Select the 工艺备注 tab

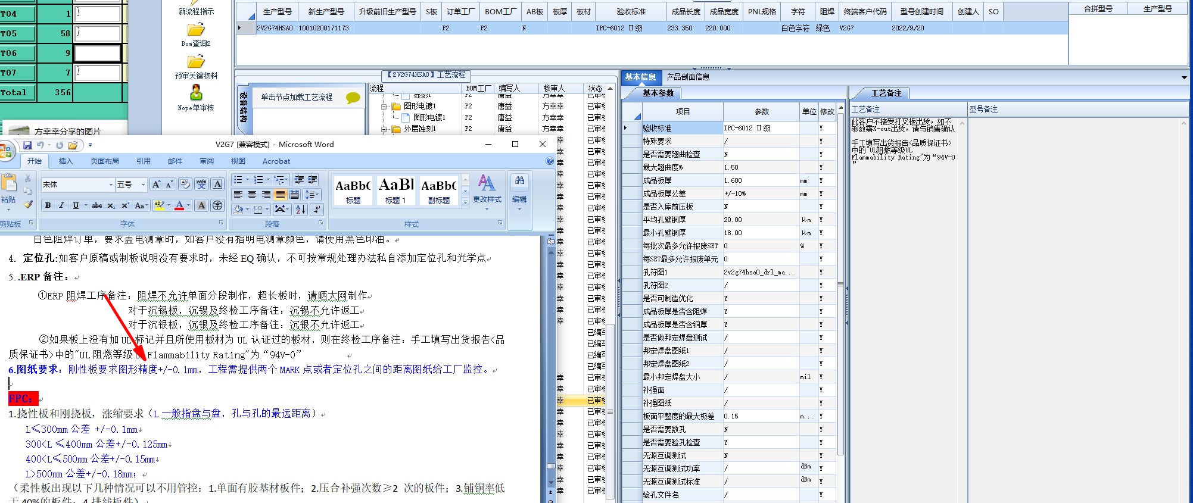click(x=886, y=93)
